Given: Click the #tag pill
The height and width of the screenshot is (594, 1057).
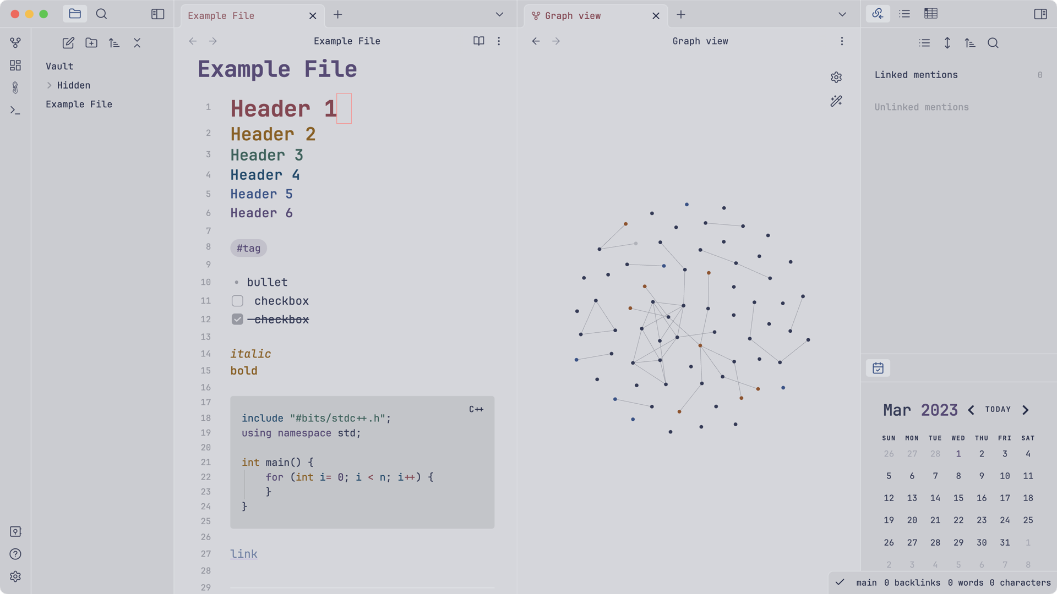Looking at the screenshot, I should pos(248,249).
